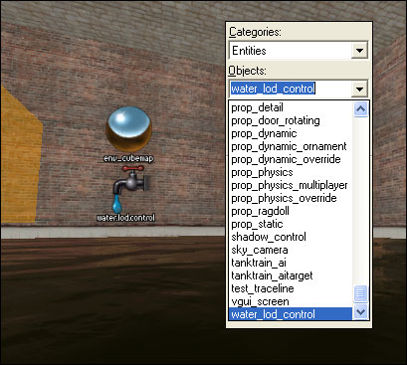Select the water_lod_control faucet entity

pyautogui.click(x=130, y=190)
